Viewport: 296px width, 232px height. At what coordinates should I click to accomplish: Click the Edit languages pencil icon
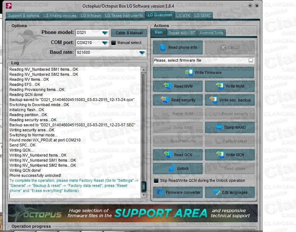click(x=217, y=192)
